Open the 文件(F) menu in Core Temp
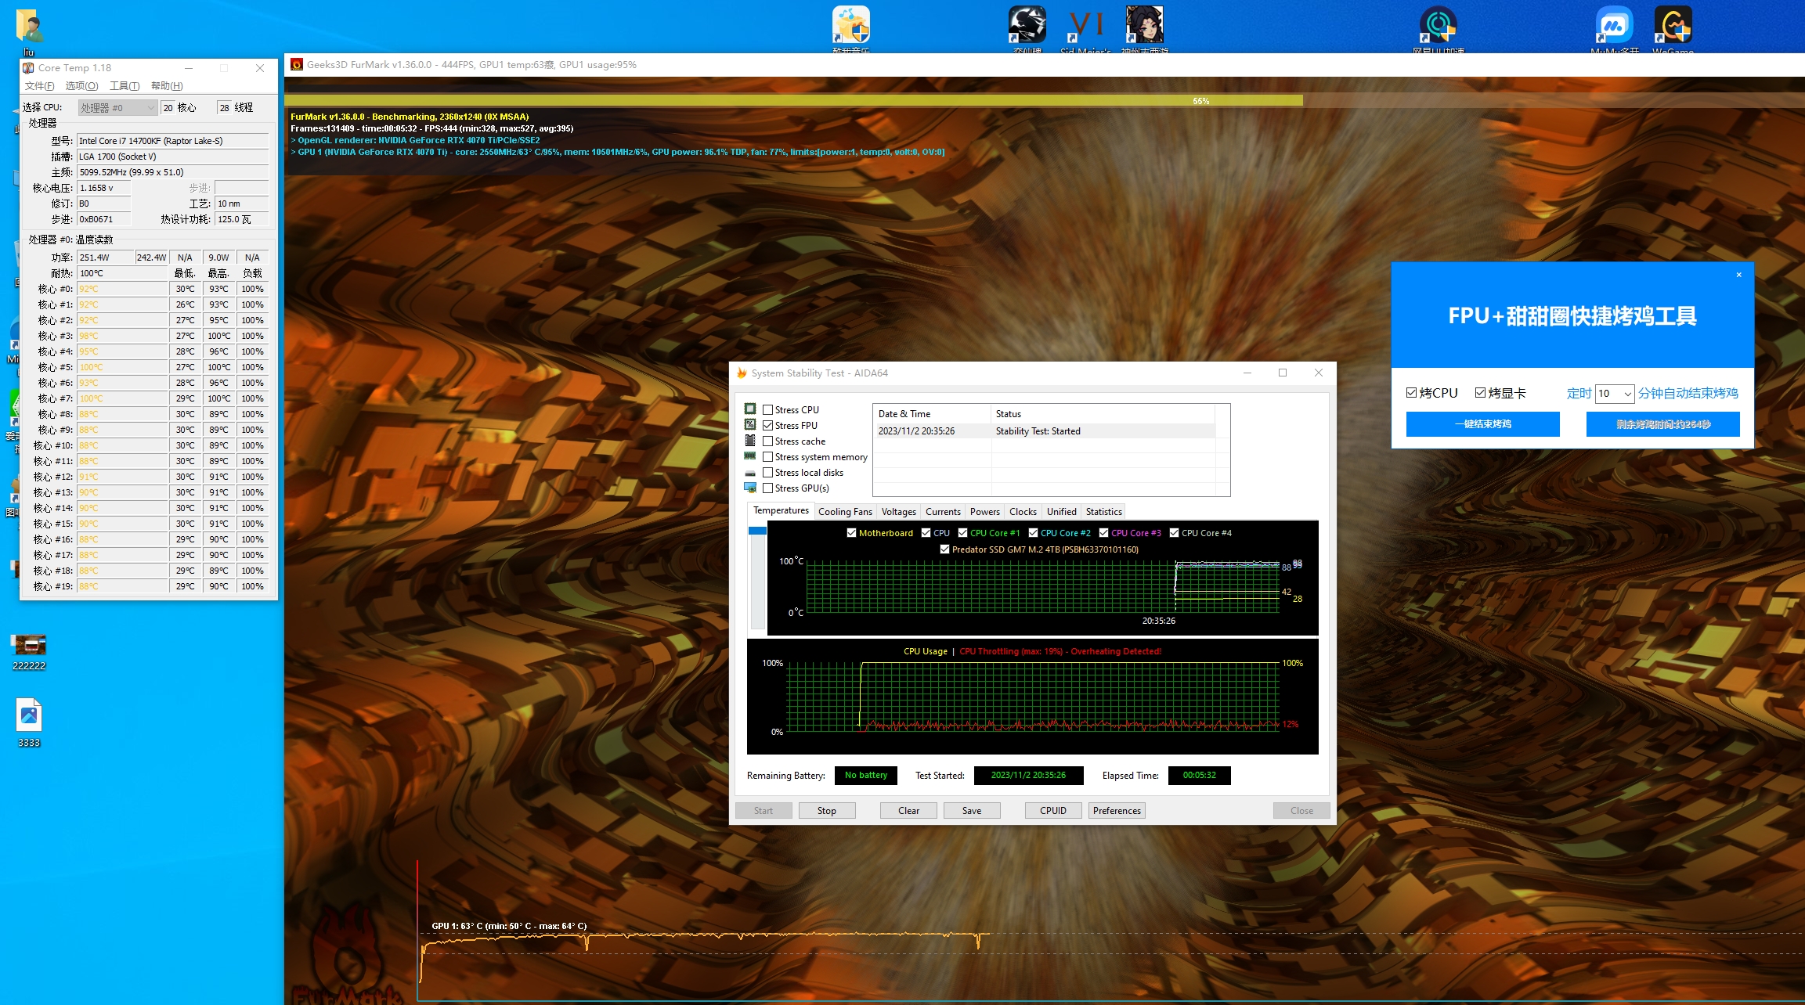 pos(39,85)
